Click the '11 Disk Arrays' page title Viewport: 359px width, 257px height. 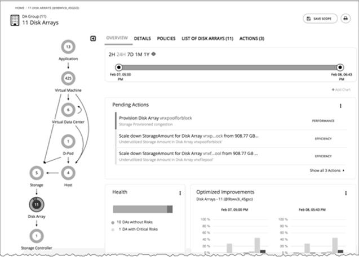coord(41,22)
